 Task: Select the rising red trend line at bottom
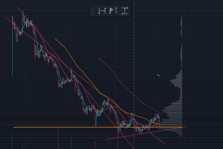146,133
